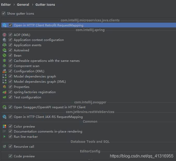176x161 pixels.
Task: Uncheck the Recursive call checkbox
Action: coord(10,146)
